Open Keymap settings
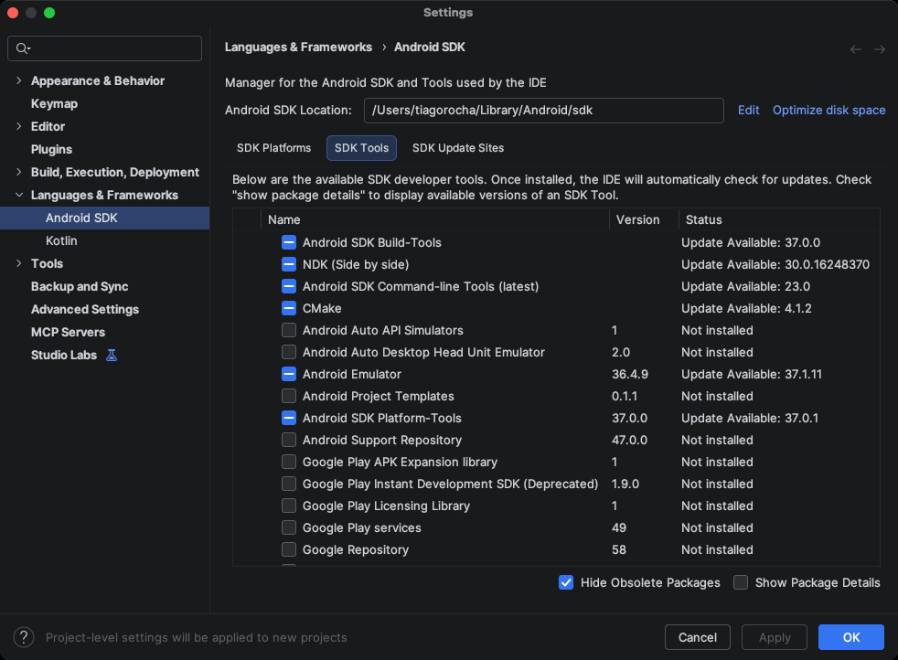The image size is (898, 660). point(54,103)
